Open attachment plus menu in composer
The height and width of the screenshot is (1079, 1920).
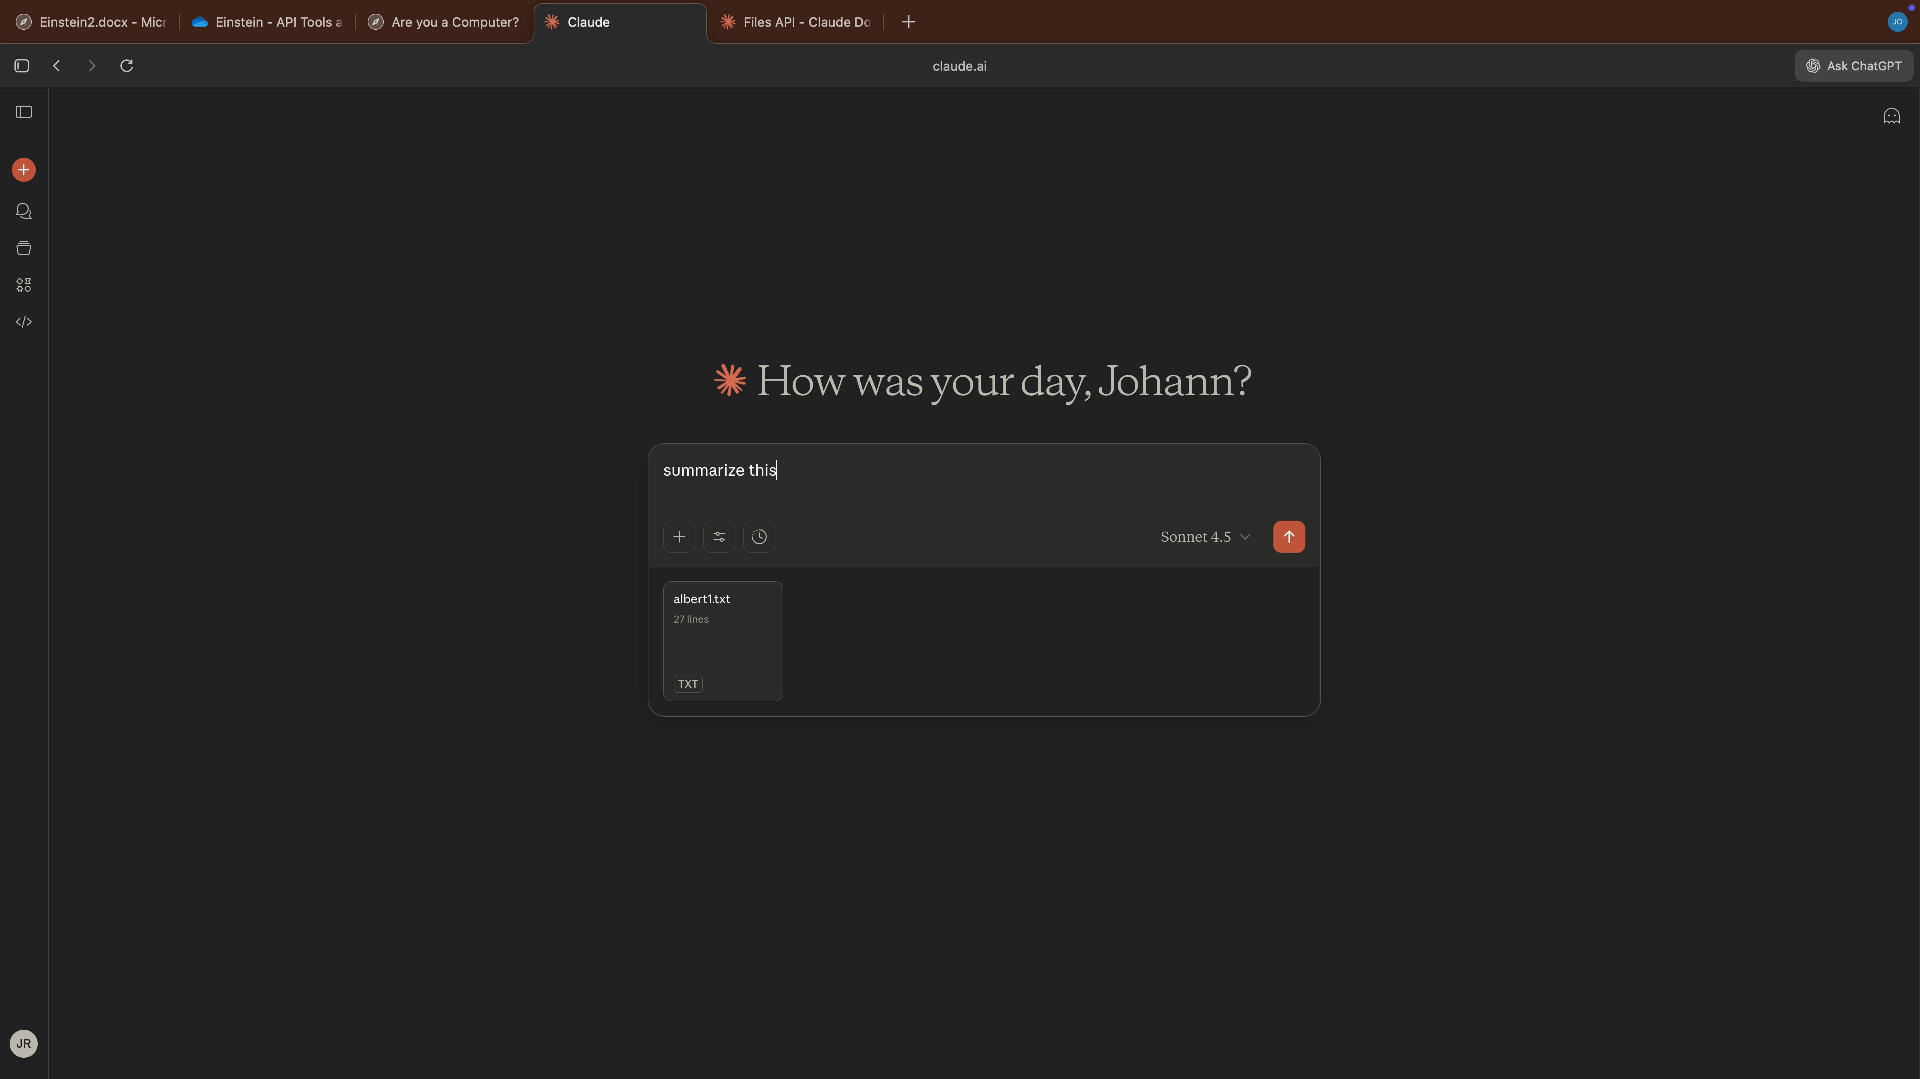[679, 536]
